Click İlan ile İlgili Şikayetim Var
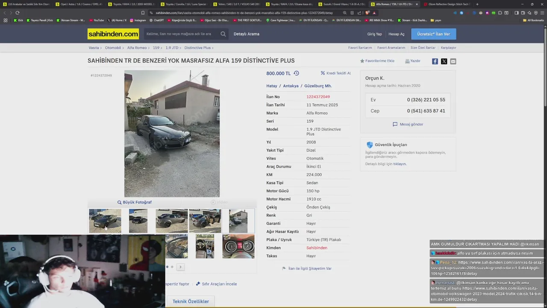Screen dimensions: 547x308 click(x=307, y=268)
